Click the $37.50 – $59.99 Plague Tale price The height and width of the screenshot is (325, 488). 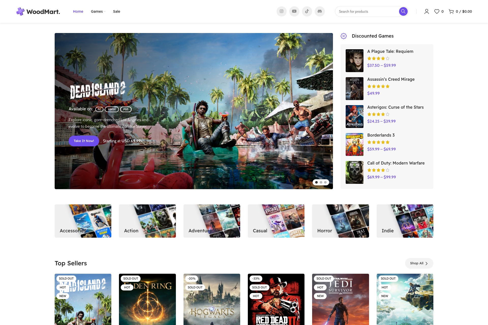point(382,65)
